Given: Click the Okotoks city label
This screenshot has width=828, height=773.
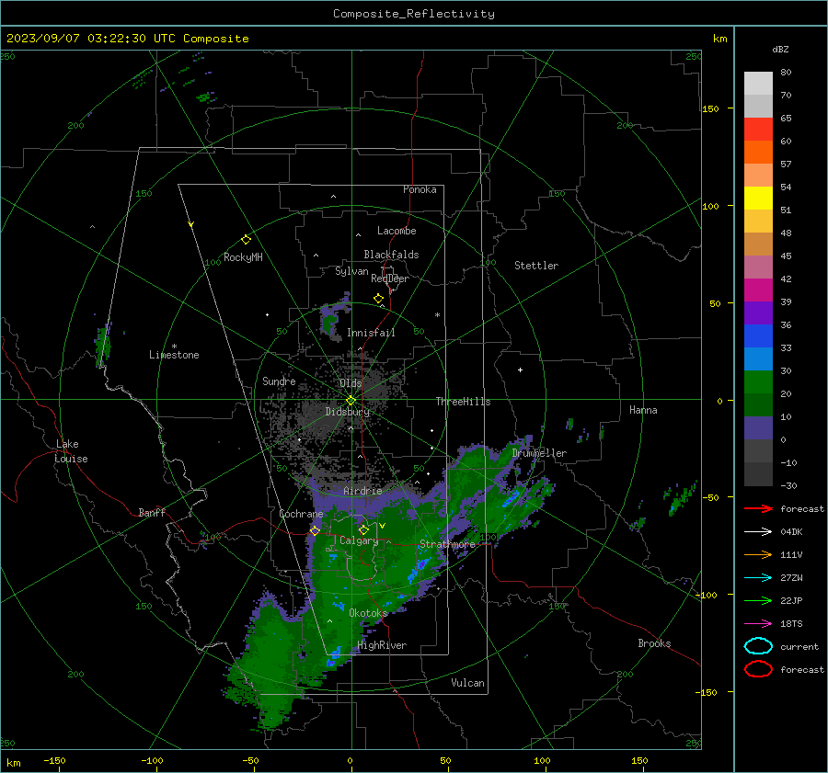Looking at the screenshot, I should (369, 613).
